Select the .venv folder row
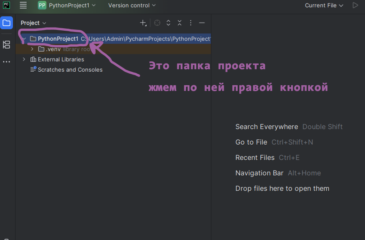The width and height of the screenshot is (365, 240). click(x=113, y=49)
